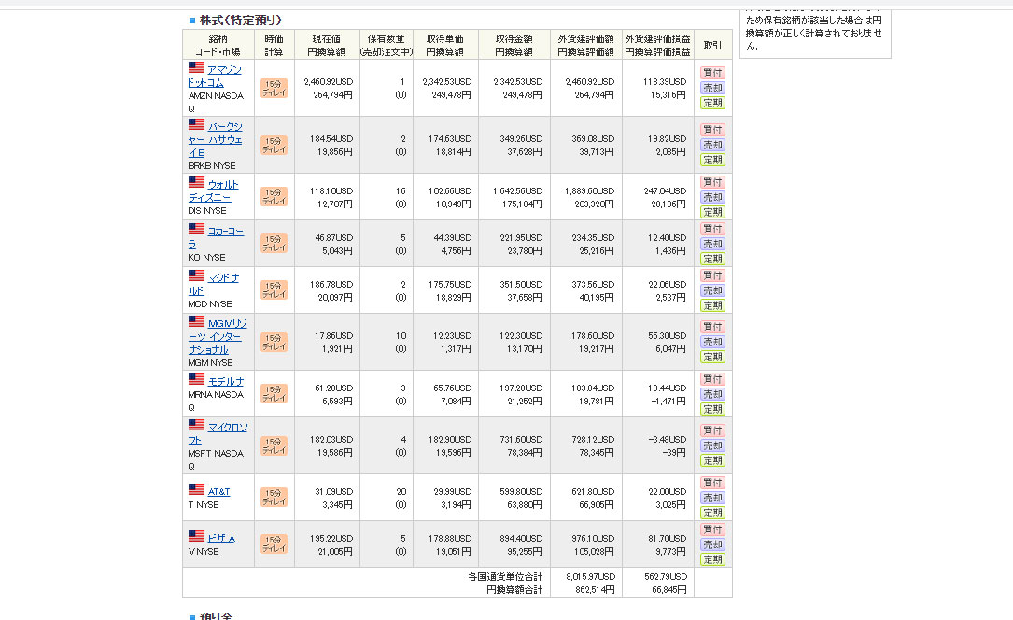
Task: Open the バークシャー ハサウェイ B stock link
Action: pos(216,139)
